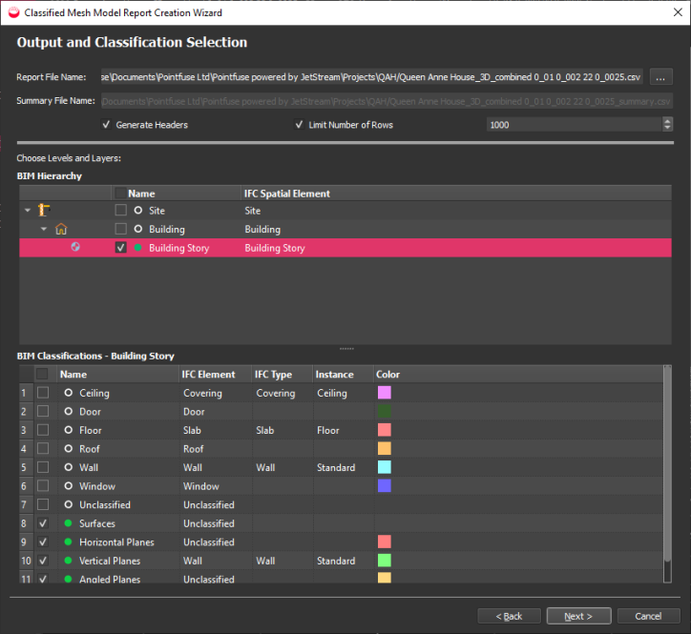The height and width of the screenshot is (634, 691).
Task: Open the Door dark green color swatch
Action: coord(385,411)
